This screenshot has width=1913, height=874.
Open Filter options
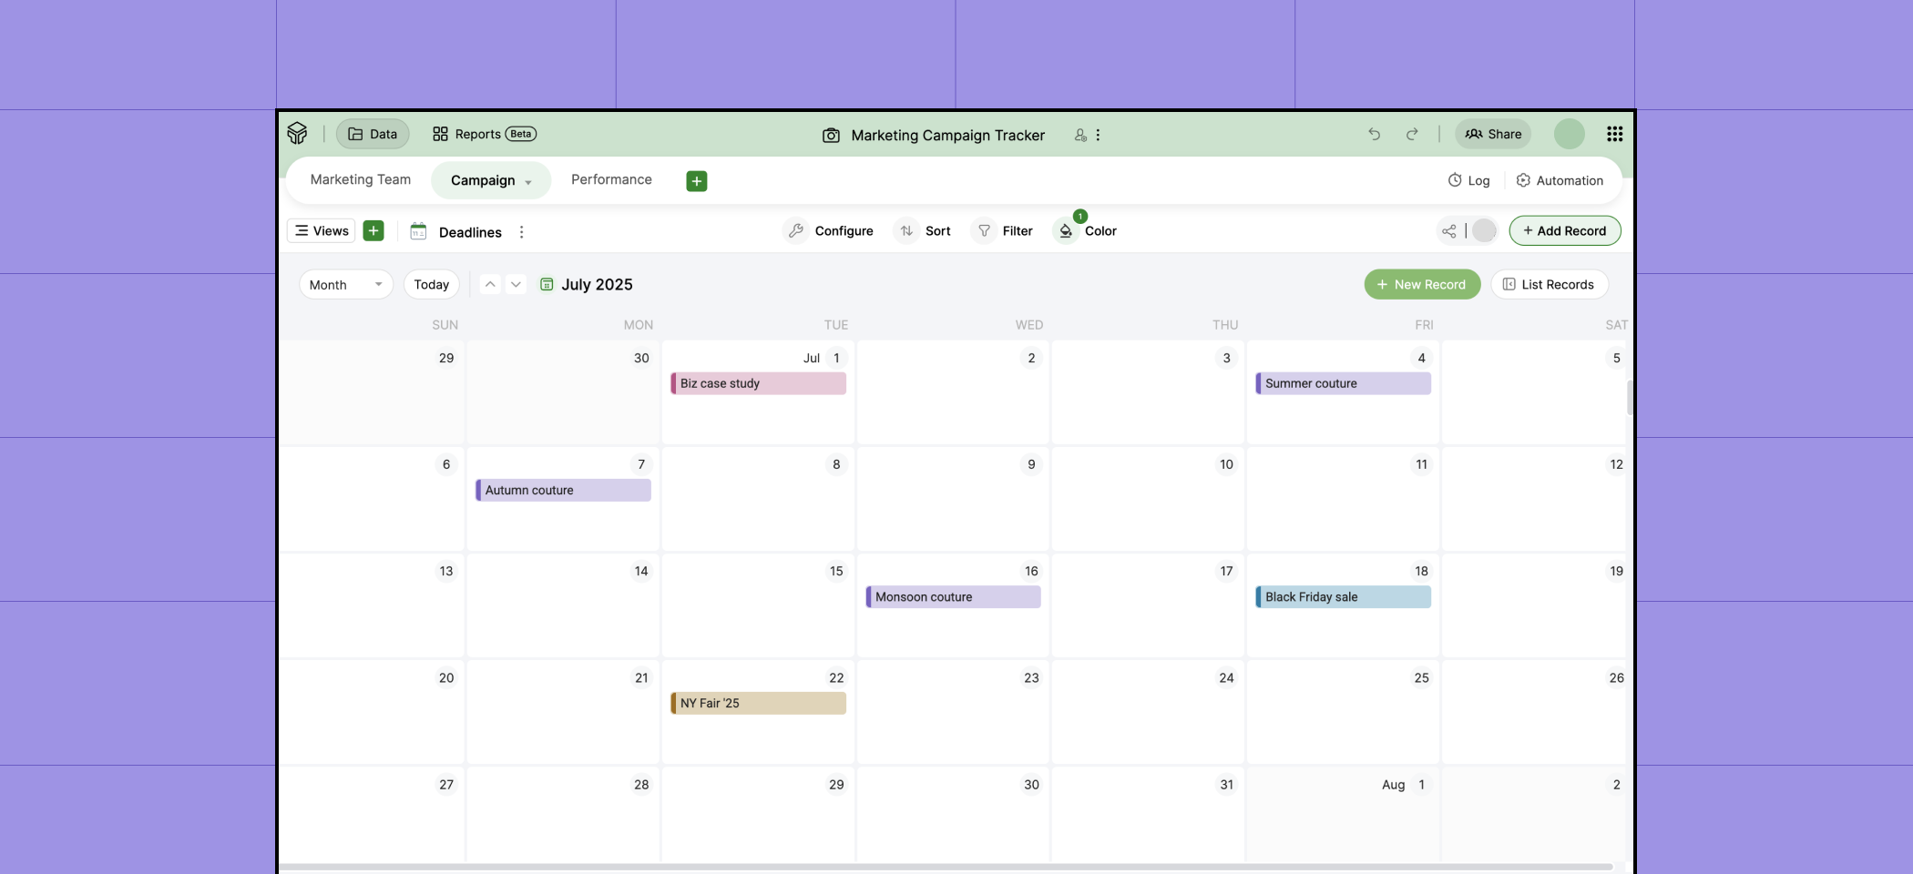point(1004,230)
